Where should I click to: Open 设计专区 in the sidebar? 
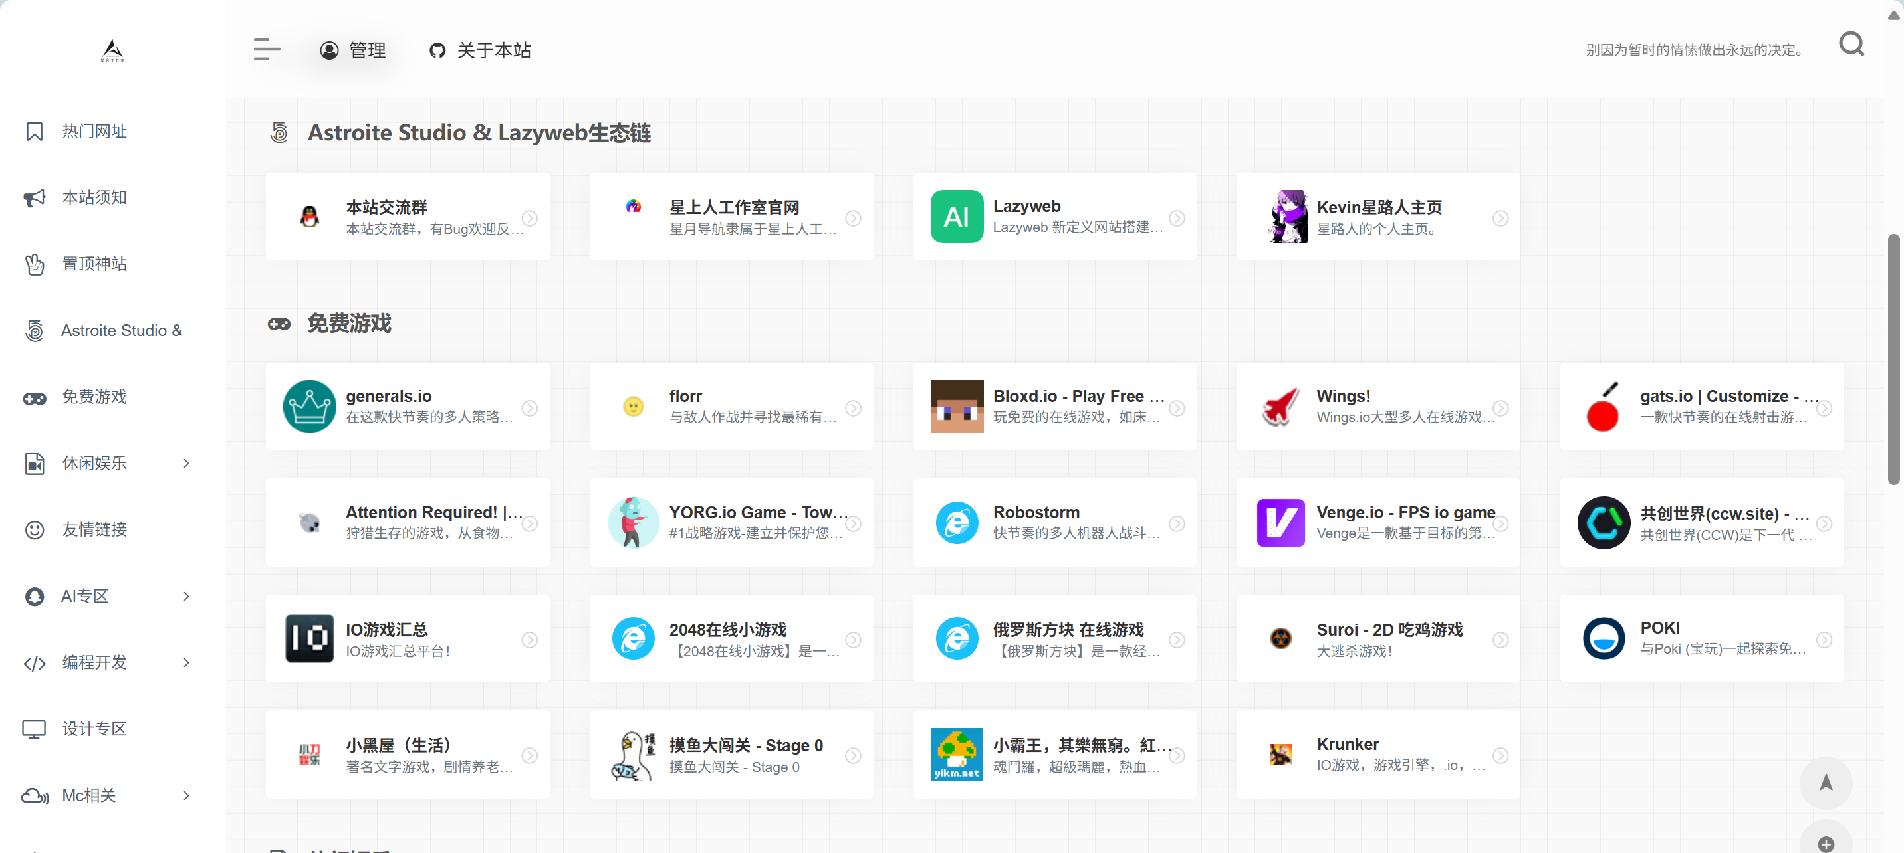[x=94, y=729]
